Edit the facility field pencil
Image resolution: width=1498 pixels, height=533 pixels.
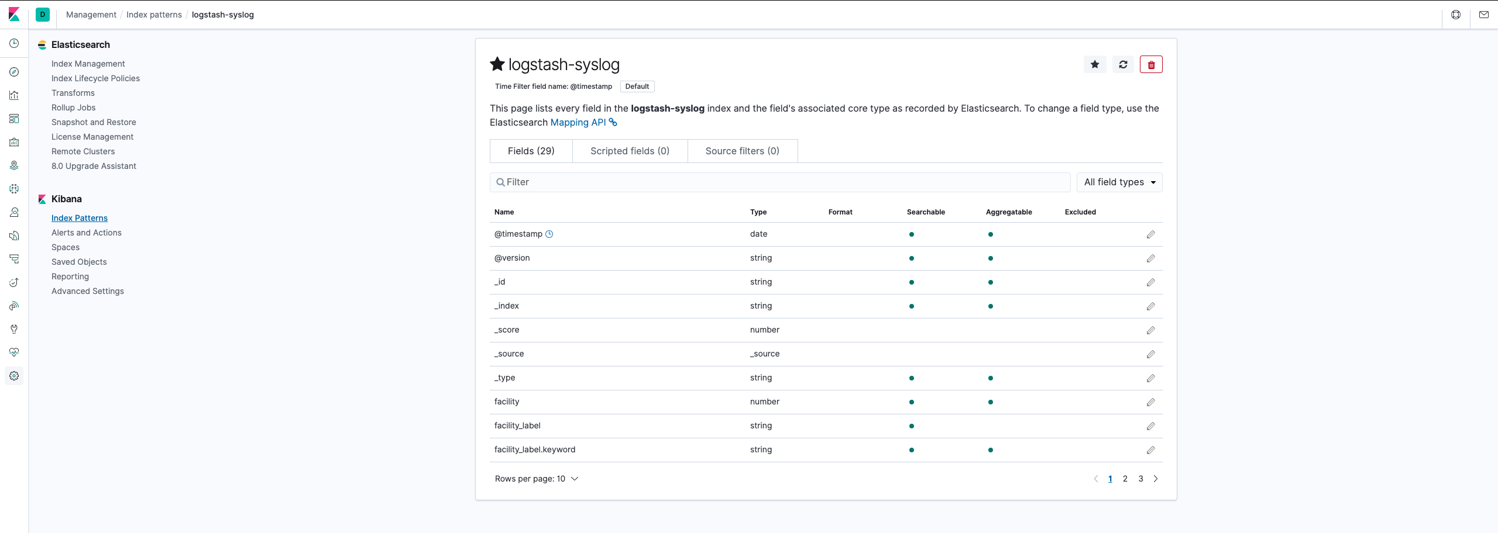coord(1150,402)
